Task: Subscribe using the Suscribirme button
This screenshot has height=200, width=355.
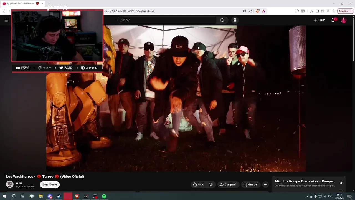Action: click(x=50, y=184)
